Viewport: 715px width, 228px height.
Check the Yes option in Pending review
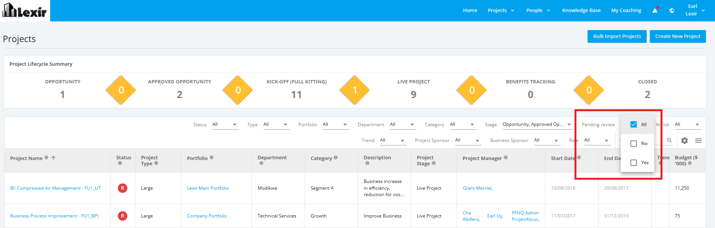tap(634, 163)
